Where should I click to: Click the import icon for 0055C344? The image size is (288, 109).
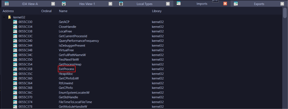[x=15, y=45]
